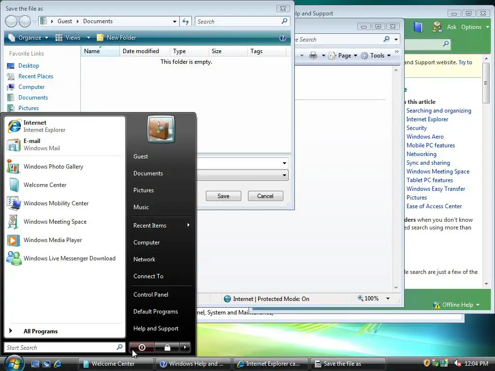Open Windows Live Messenger Download

tap(65, 258)
